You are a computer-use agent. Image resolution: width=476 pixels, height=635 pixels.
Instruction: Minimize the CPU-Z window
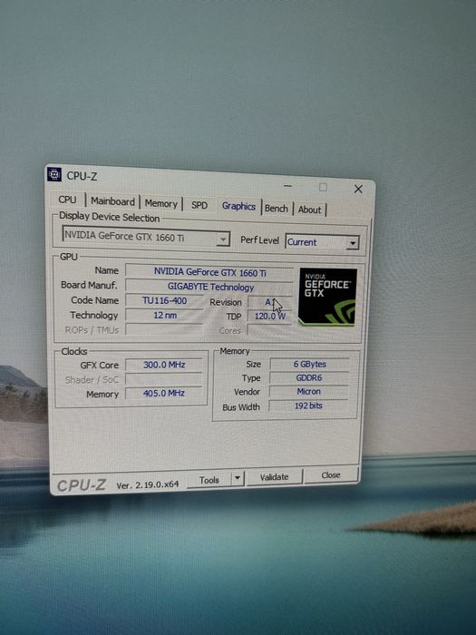pyautogui.click(x=287, y=185)
